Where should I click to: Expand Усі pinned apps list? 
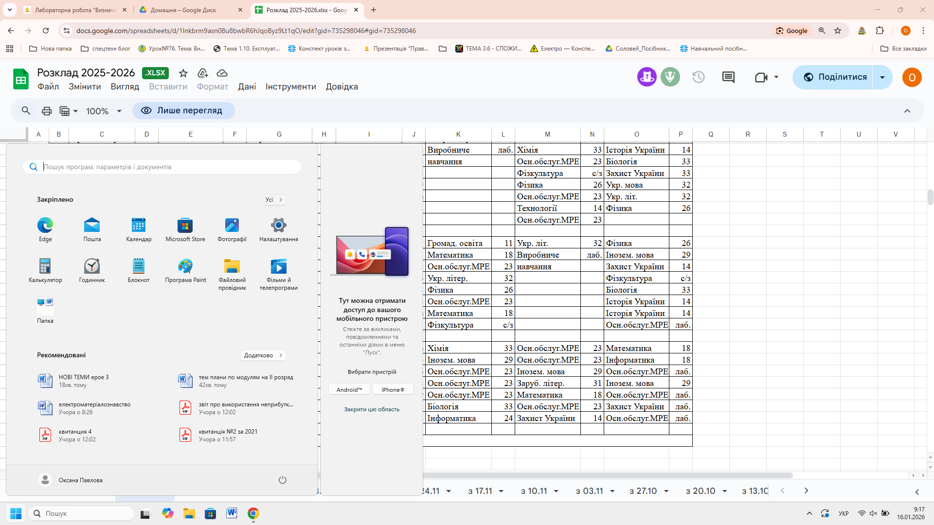[x=274, y=200]
